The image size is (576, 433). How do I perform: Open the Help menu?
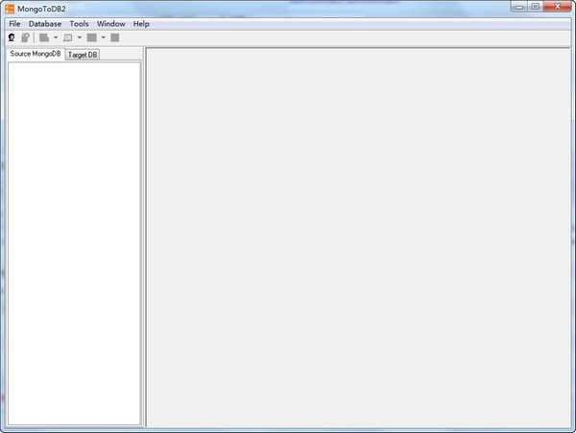(x=141, y=23)
